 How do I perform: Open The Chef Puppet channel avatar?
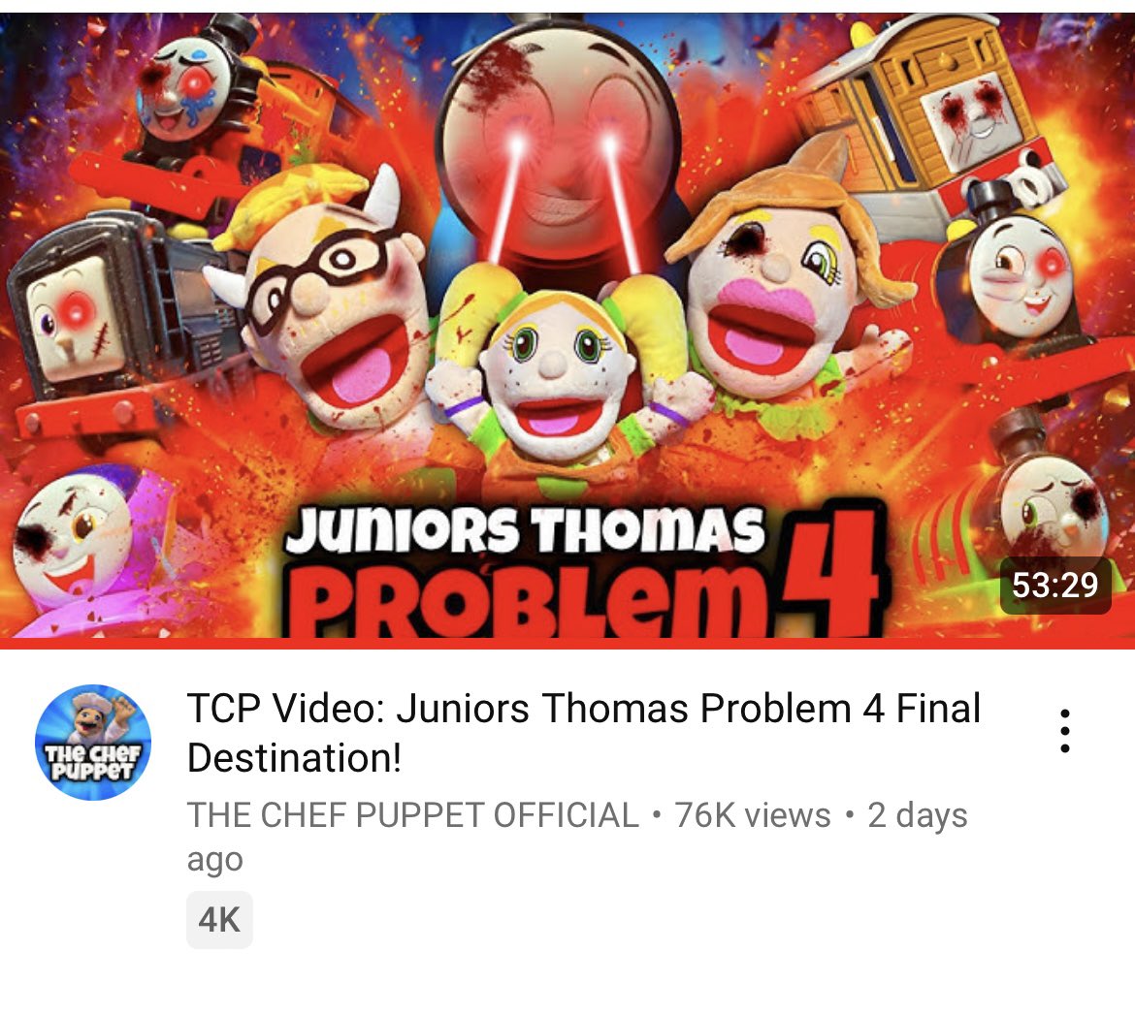(93, 743)
